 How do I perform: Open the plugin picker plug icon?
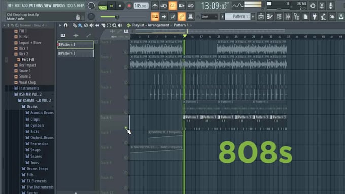315,17
